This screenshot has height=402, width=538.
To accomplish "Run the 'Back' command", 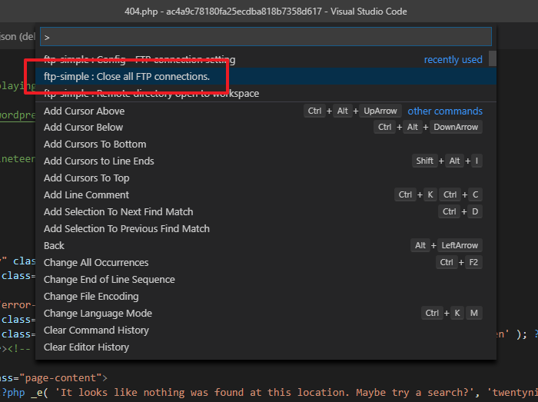I will click(266, 246).
